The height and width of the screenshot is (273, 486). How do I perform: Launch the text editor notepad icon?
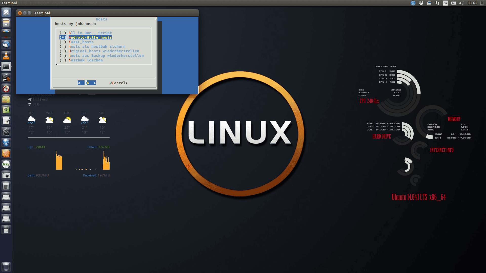coord(6,121)
